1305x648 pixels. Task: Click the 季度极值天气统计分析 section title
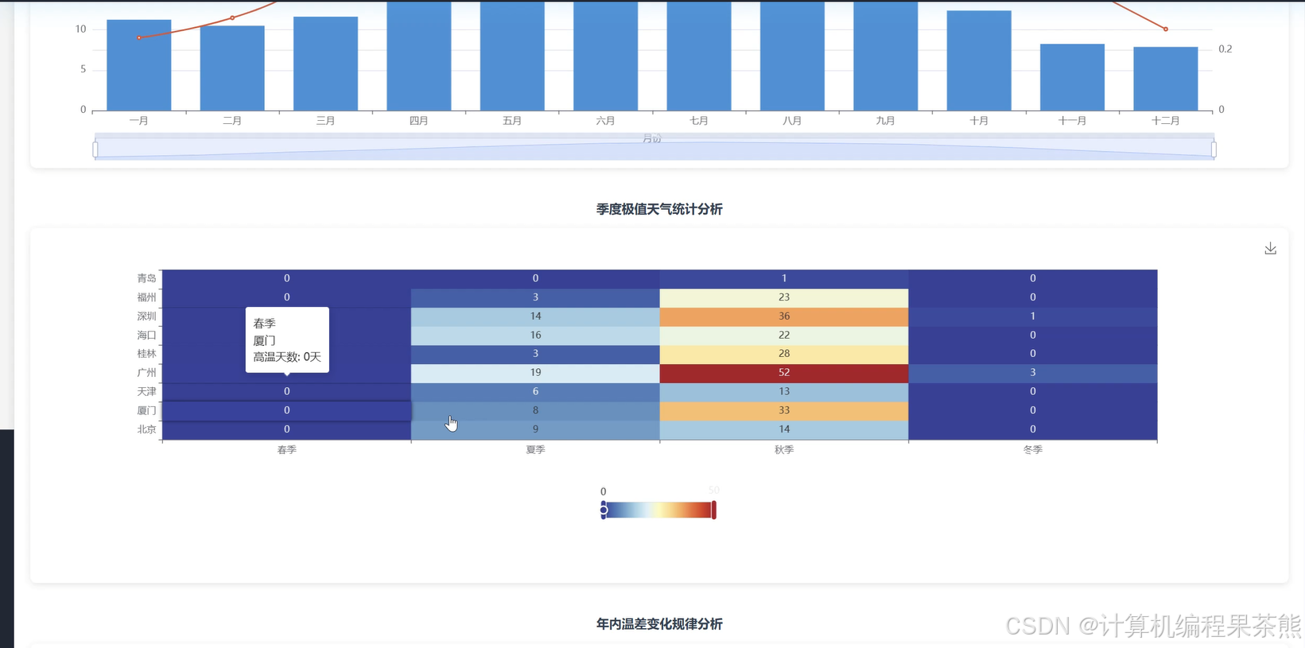(x=659, y=209)
